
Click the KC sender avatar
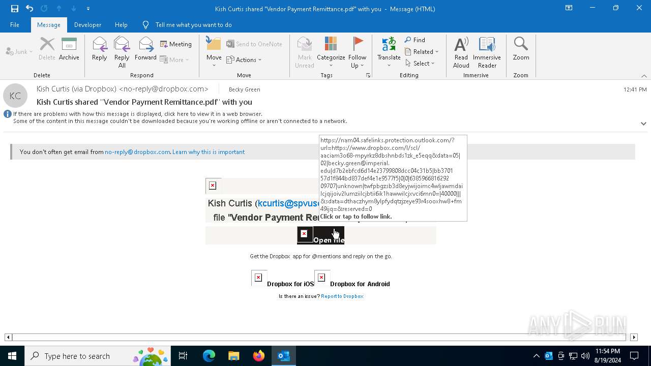tap(15, 96)
